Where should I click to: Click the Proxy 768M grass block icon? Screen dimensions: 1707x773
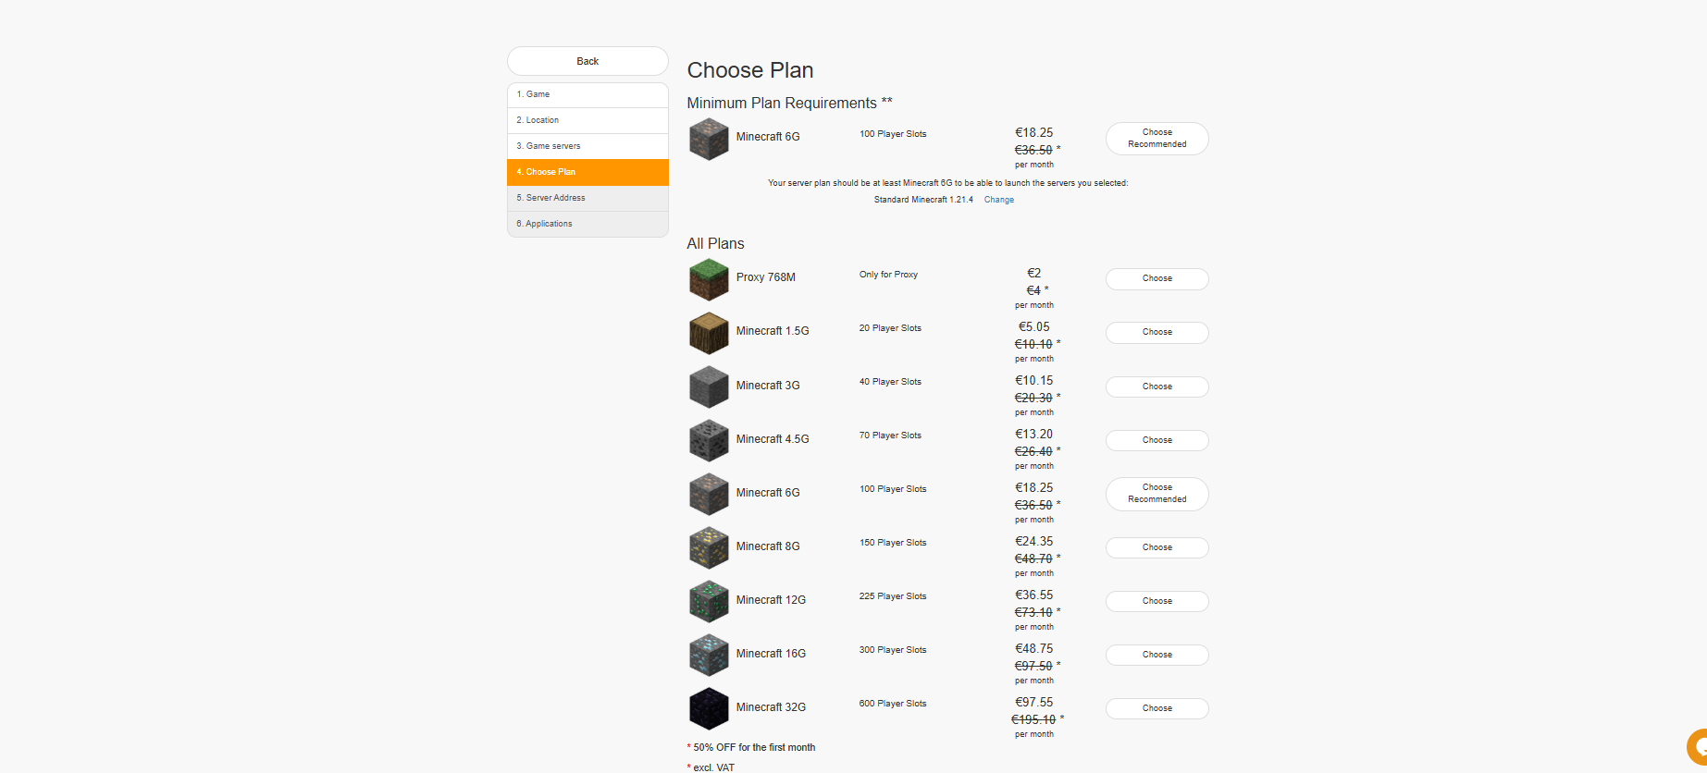click(x=709, y=279)
